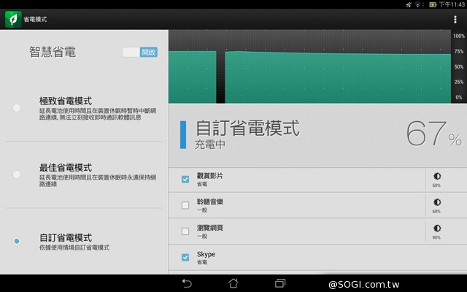The width and height of the screenshot is (467, 292).
Task: Uncheck the 觀賞影片 checkbox
Action: point(185,179)
